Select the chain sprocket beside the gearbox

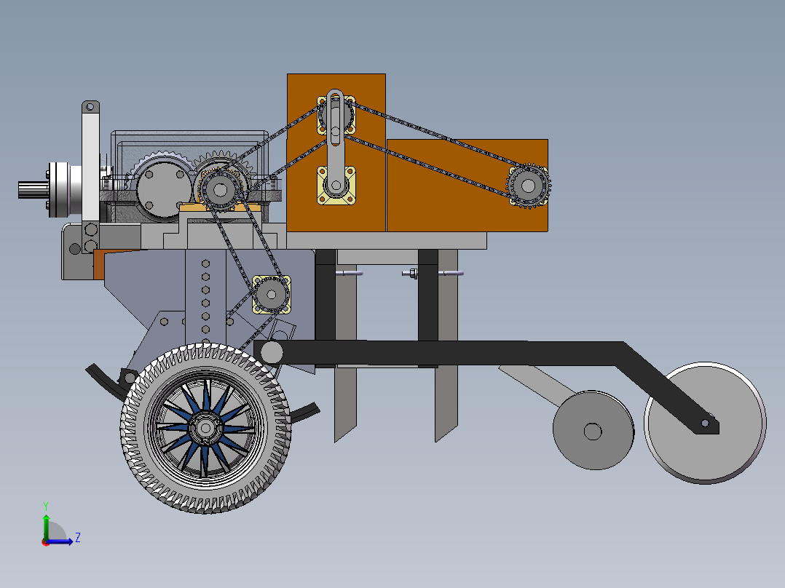pyautogui.click(x=220, y=190)
